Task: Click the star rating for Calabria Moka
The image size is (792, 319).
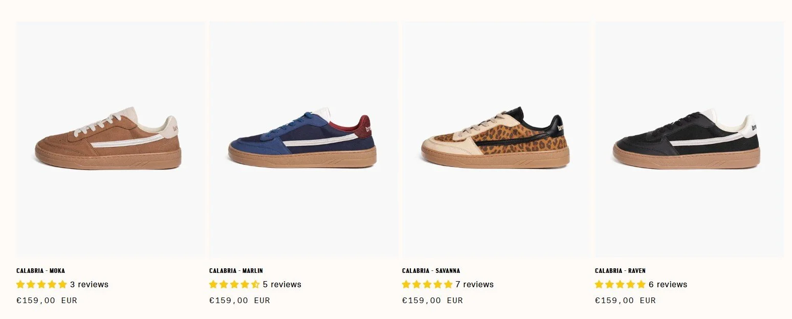Action: 41,284
